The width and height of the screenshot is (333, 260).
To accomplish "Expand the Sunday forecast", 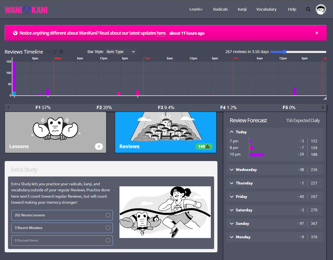I will [275, 223].
